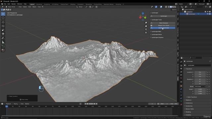
Task: Click the red X axis on gizmo
Action: point(140,18)
